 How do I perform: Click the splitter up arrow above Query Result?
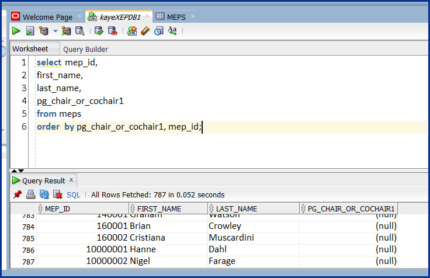pos(14,171)
